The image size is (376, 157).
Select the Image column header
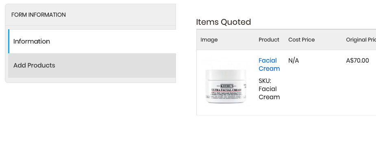[209, 39]
